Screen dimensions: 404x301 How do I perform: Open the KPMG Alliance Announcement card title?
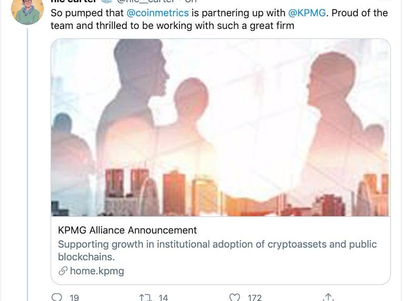coord(127,230)
